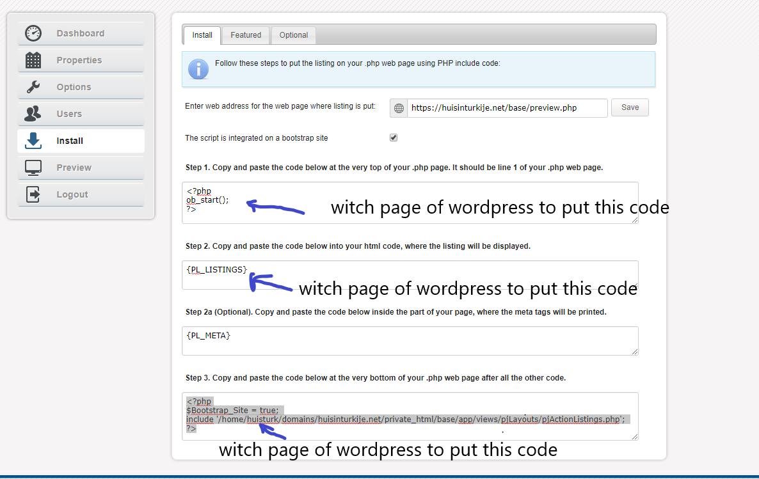The image size is (759, 479).
Task: Click the Options wrench icon
Action: (33, 87)
